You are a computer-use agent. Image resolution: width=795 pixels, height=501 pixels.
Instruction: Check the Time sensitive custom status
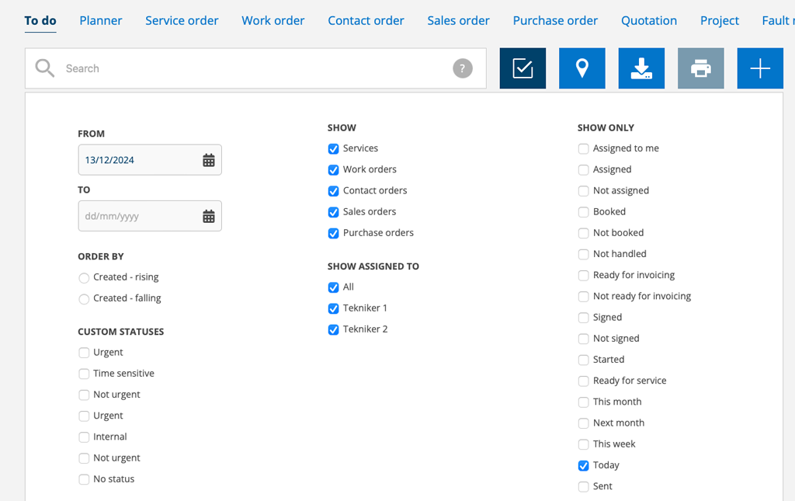click(84, 374)
